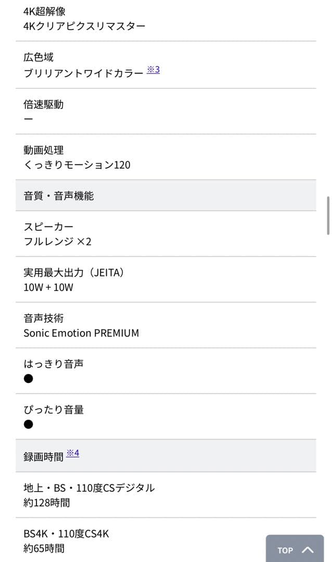Image resolution: width=332 pixels, height=562 pixels.
Task: Click the BS4K・110度CS4K label
Action: [x=66, y=534]
